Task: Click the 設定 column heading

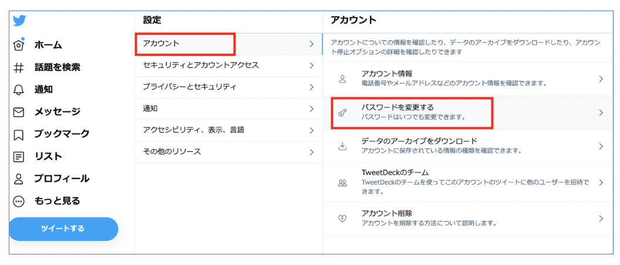Action: tap(152, 19)
